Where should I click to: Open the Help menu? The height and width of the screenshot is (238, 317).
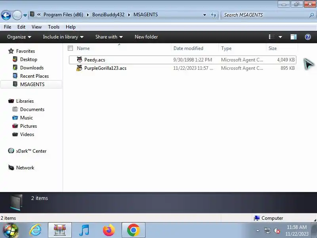coord(71,27)
